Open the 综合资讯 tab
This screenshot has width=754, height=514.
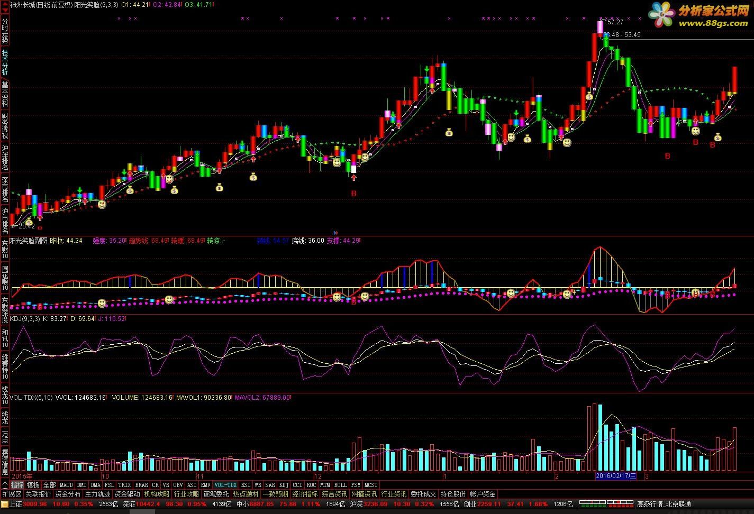pos(335,494)
